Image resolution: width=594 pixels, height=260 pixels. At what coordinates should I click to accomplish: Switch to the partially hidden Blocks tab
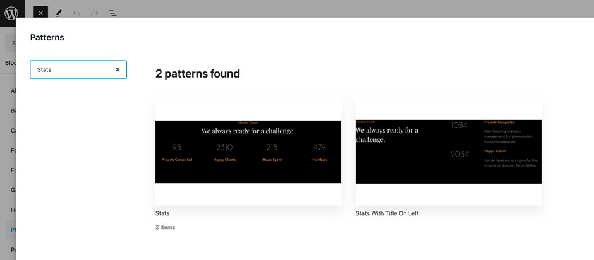pos(11,62)
